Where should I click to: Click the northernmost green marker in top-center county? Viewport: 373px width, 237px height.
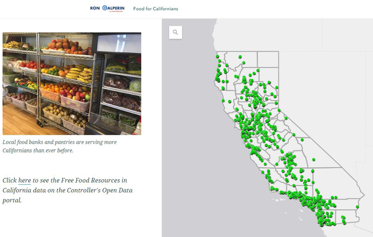[240, 57]
